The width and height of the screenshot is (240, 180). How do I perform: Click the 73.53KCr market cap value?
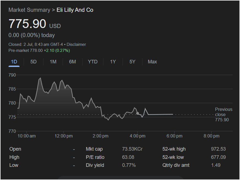132,149
